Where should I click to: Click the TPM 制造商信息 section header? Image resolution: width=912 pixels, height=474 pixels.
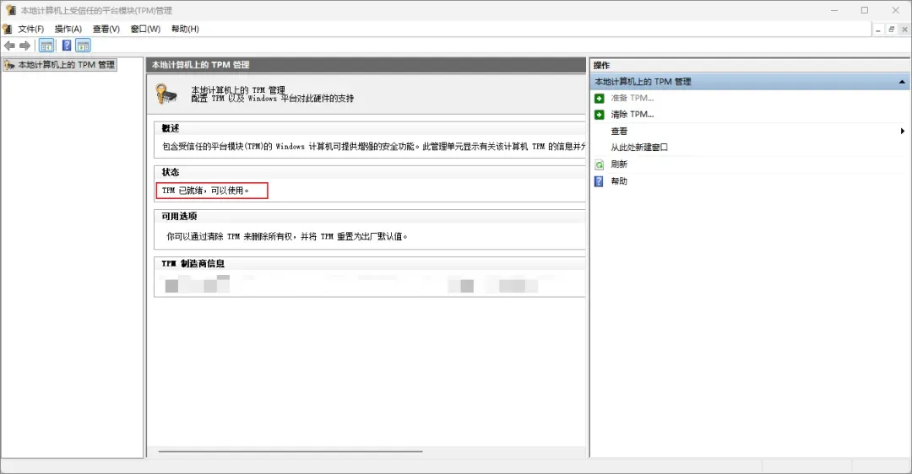[193, 264]
